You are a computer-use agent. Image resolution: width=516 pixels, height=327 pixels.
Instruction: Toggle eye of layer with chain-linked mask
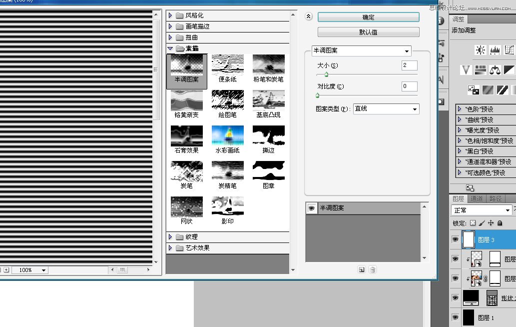coord(455,278)
